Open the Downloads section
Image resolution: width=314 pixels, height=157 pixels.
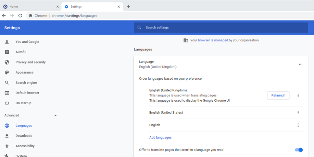pyautogui.click(x=24, y=136)
